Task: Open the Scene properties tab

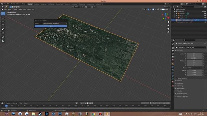Action: pyautogui.click(x=173, y=57)
